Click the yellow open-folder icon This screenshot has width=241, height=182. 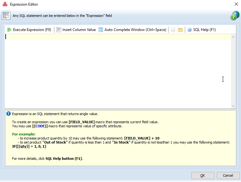pos(180,30)
